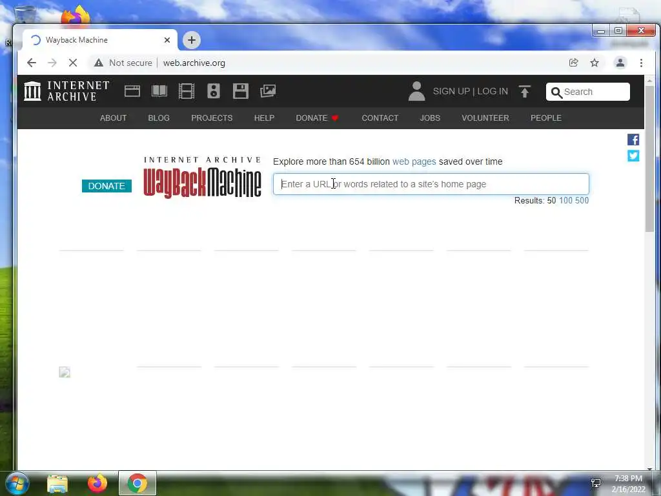Open the HELP menu item

[x=264, y=118]
